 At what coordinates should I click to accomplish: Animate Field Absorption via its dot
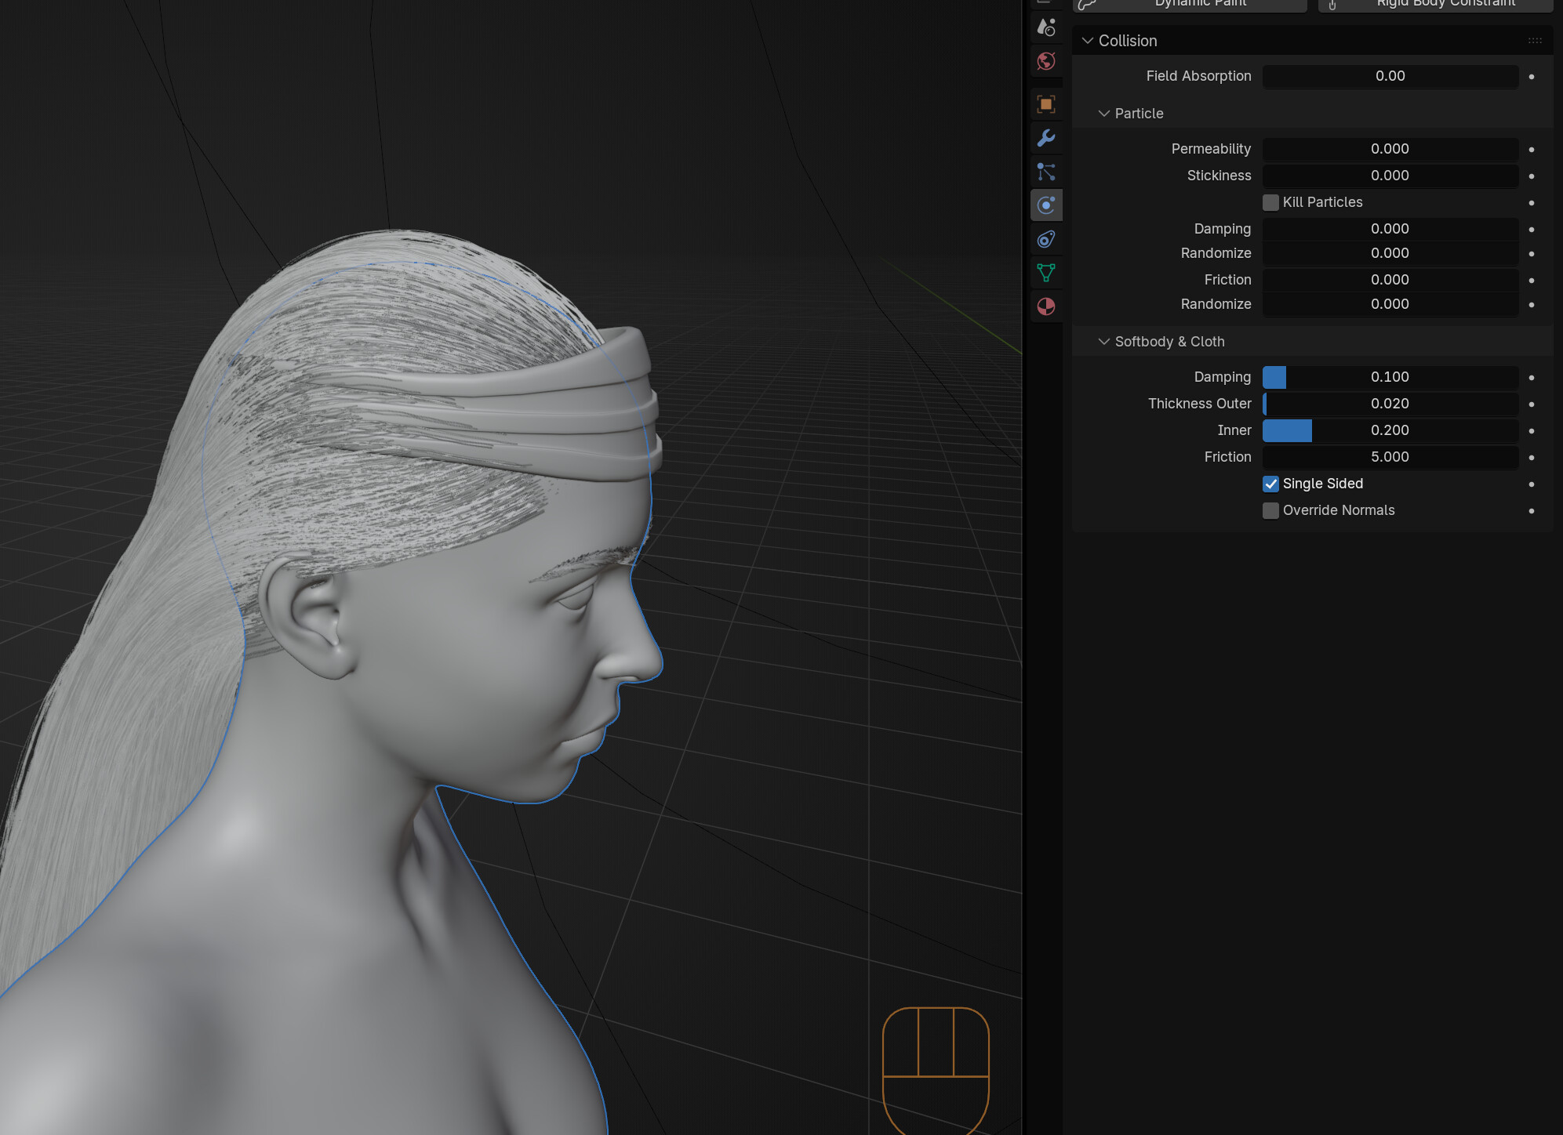click(x=1532, y=77)
